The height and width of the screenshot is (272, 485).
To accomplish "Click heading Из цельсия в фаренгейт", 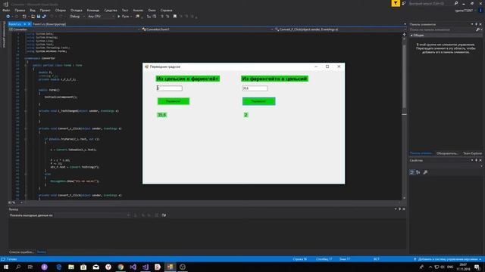I will (187, 79).
